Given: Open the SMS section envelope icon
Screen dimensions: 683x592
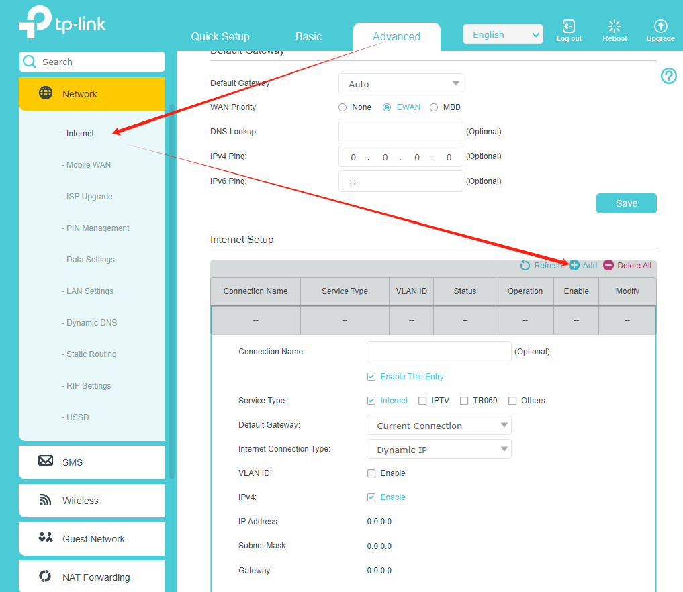Looking at the screenshot, I should [x=46, y=461].
